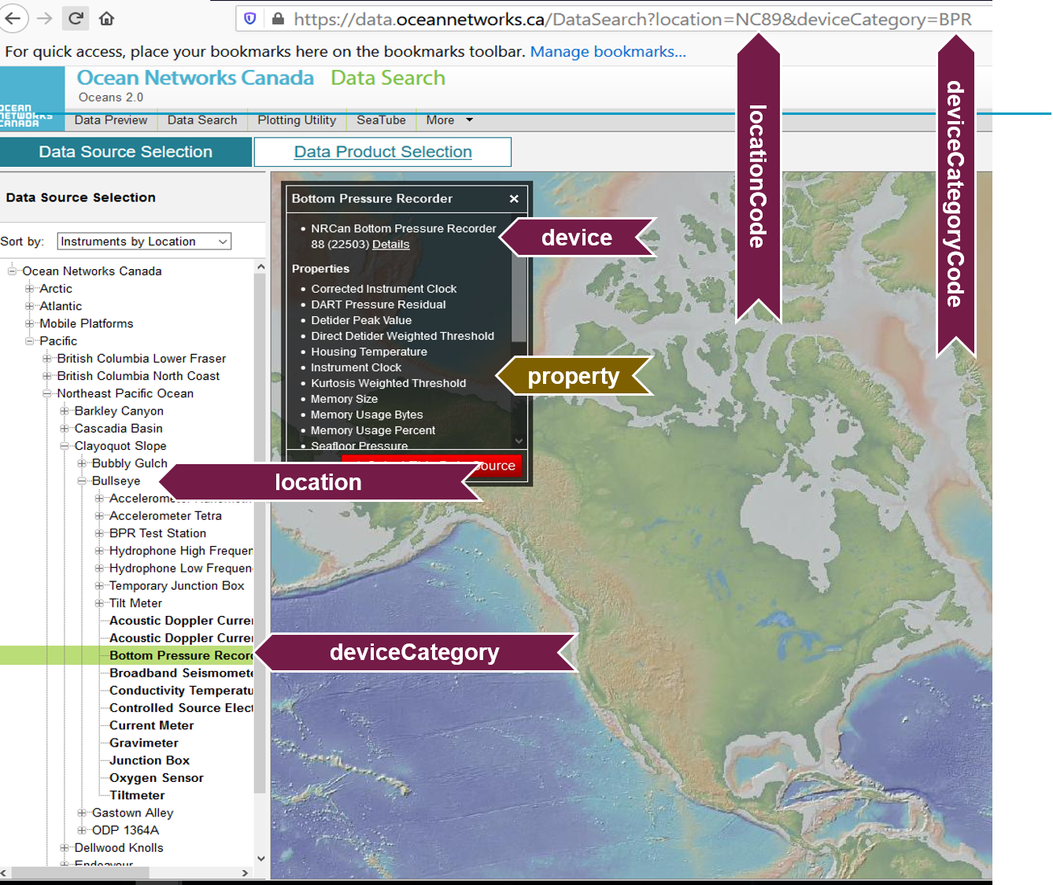Click the Corrected Instrument Clock property

pyautogui.click(x=383, y=289)
